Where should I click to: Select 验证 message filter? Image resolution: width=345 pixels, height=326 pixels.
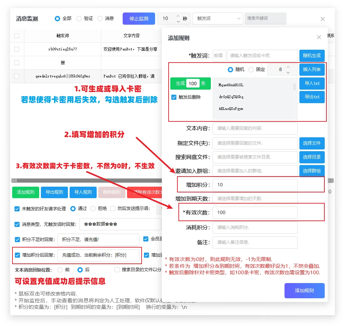[79, 19]
